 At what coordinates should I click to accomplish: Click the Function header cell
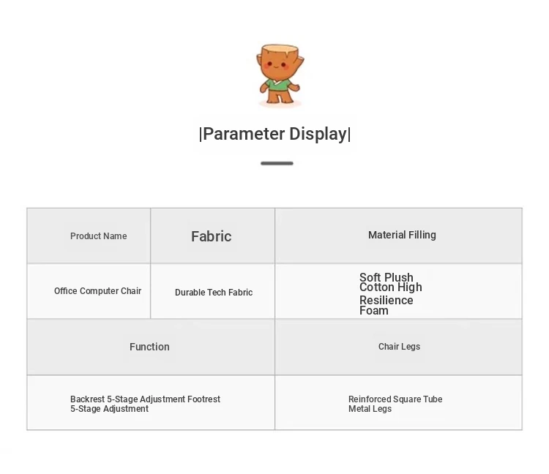tap(149, 347)
